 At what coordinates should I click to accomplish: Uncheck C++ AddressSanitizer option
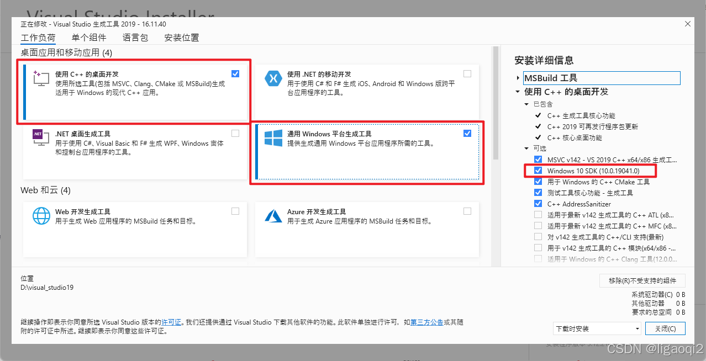pyautogui.click(x=538, y=204)
